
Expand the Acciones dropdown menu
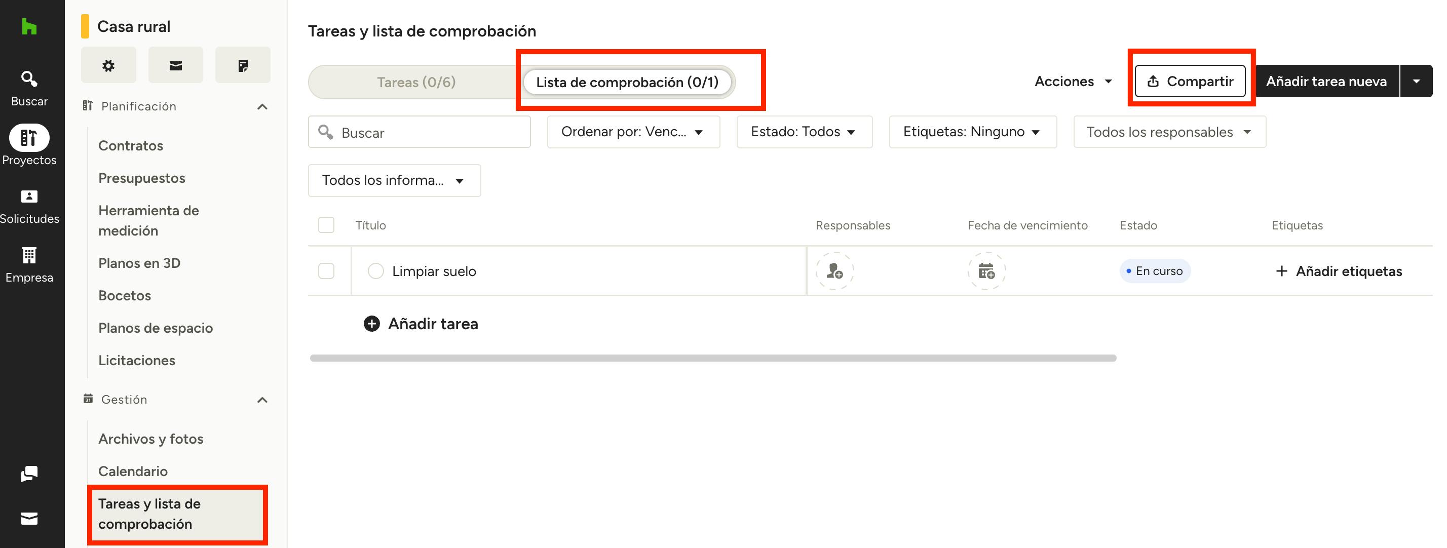click(1073, 82)
